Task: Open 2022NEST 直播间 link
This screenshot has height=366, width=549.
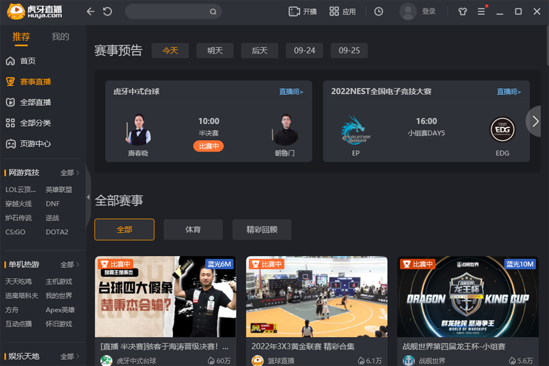Action: pyautogui.click(x=509, y=92)
